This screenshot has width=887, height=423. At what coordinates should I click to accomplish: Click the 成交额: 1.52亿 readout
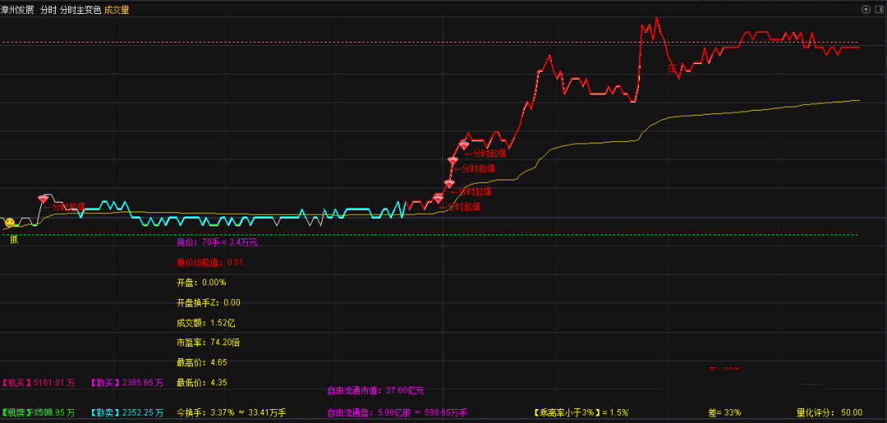click(x=204, y=323)
